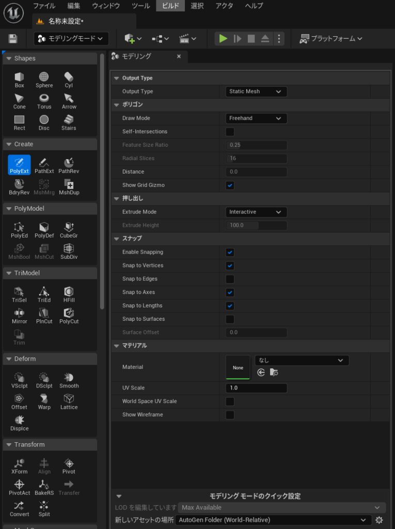The height and width of the screenshot is (529, 395).
Task: Open the ビルド menu
Action: point(171,6)
